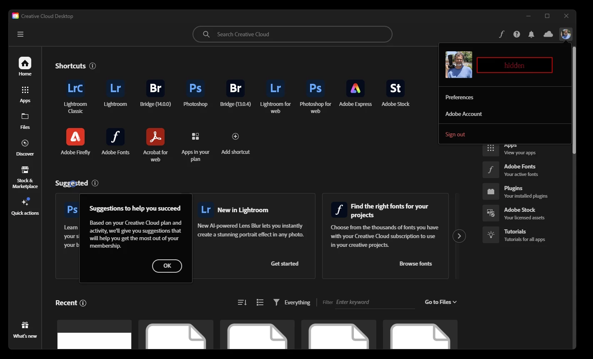Screen dimensions: 593x359
Task: Open the Everything filter
Action: [292, 302]
